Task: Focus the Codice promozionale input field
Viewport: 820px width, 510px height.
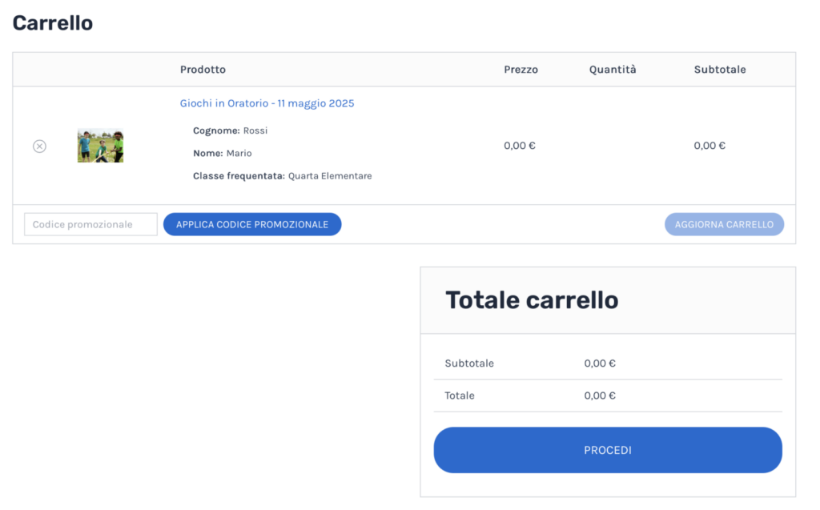Action: pos(90,224)
